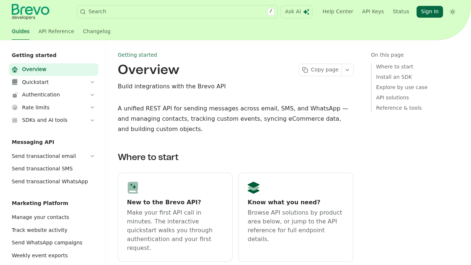Select Overview in the sidebar
471x265 pixels.
pos(53,70)
